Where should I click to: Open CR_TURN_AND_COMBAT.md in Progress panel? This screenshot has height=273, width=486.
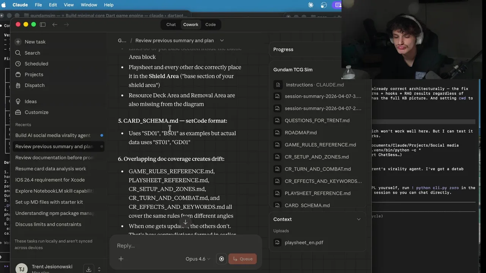318,169
